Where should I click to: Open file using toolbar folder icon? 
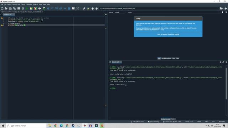[6, 9]
